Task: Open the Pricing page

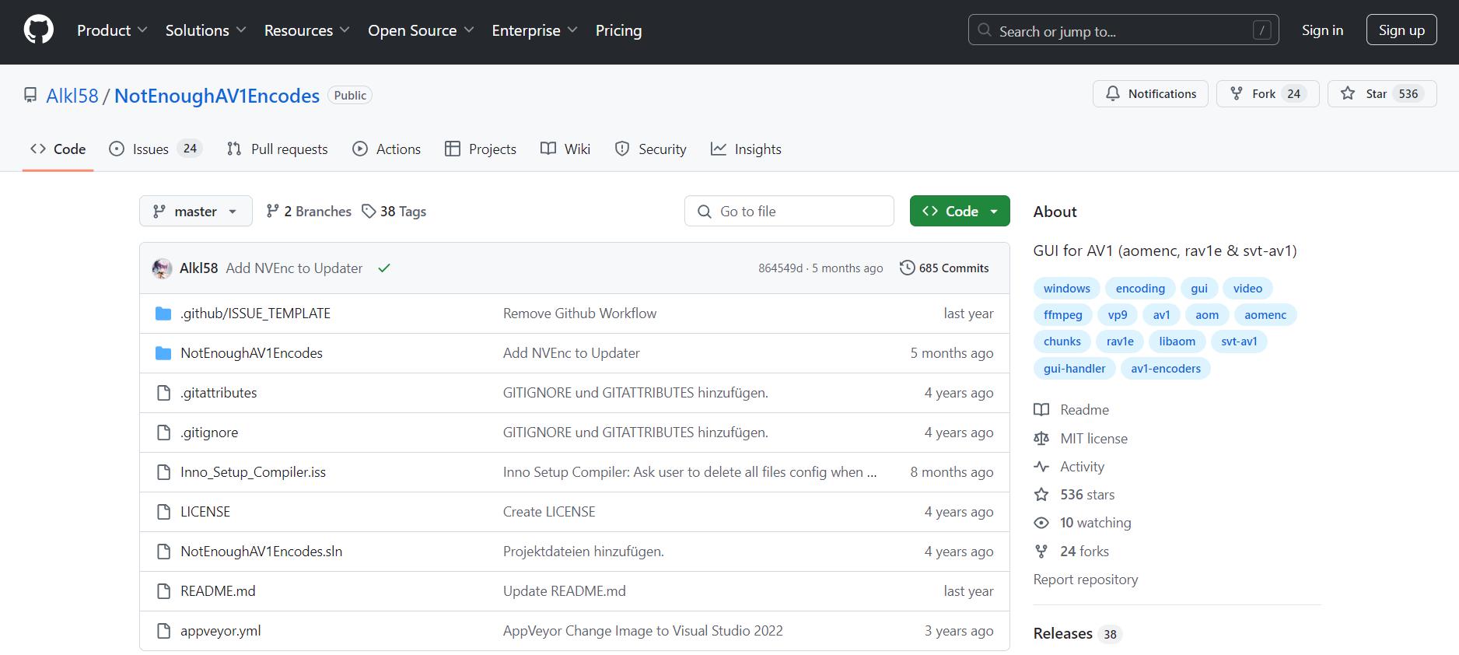Action: 618,30
